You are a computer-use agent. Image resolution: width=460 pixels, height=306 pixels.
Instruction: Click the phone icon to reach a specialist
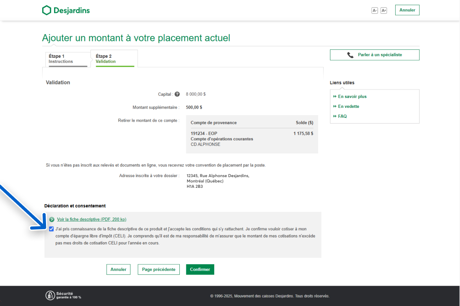[350, 55]
